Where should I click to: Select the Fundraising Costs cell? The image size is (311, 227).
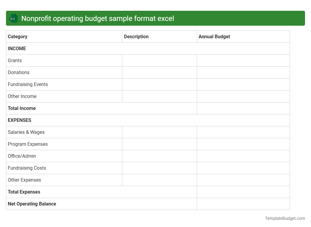coord(27,168)
